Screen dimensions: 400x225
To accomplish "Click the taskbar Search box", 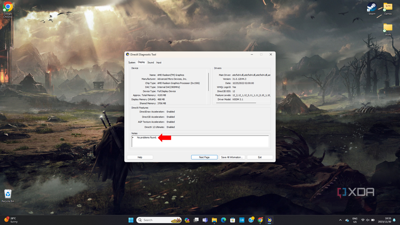I will (159, 220).
